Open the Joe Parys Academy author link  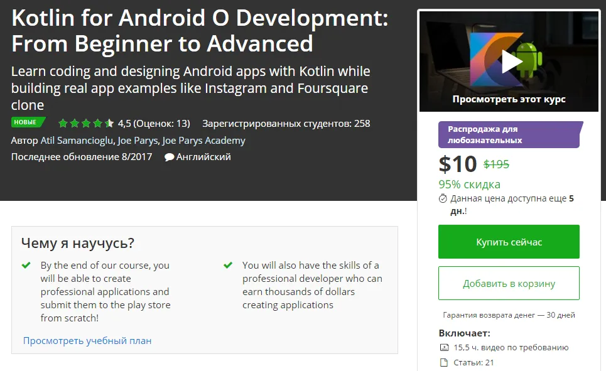click(x=203, y=141)
